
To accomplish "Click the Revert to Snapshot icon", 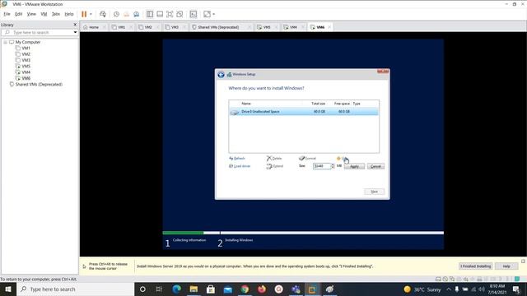I will point(126,14).
